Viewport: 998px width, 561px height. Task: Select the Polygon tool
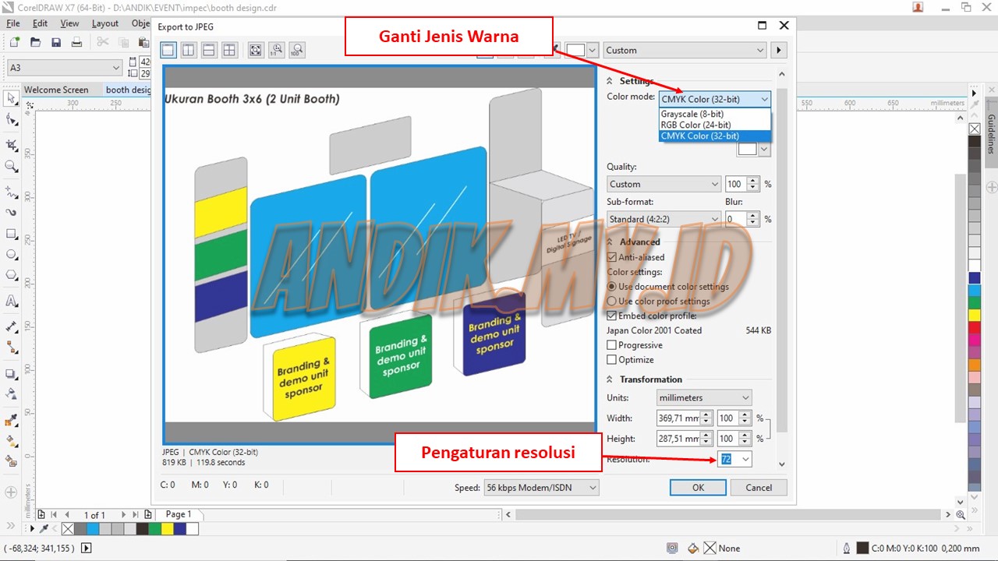click(x=11, y=276)
